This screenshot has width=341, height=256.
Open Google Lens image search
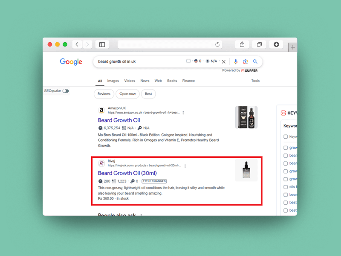[x=246, y=61]
